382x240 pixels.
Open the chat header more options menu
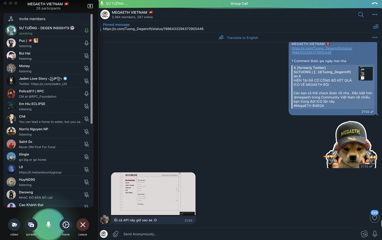375,14
